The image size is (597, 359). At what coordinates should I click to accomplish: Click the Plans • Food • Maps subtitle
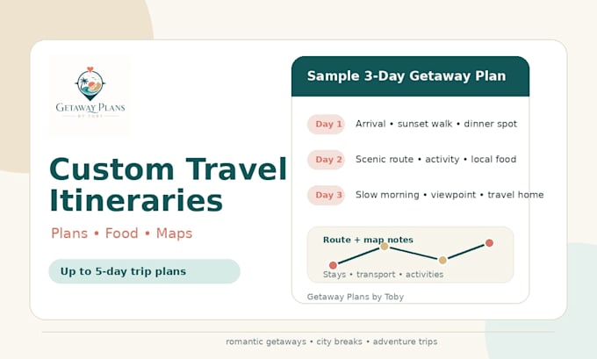pyautogui.click(x=121, y=233)
